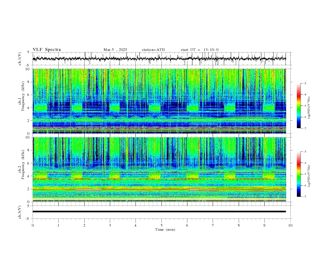Click the "-7" tick on ch.1 colorbar

pyautogui.click(x=305, y=128)
